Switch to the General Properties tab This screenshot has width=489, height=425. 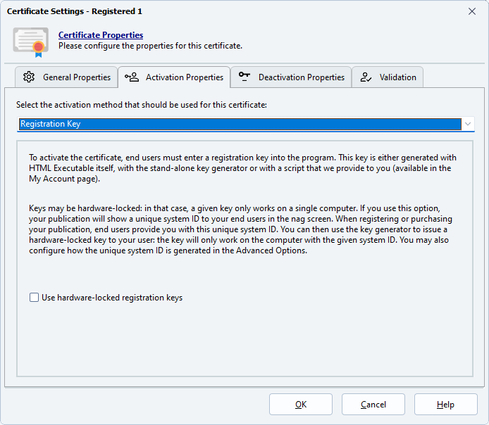click(76, 77)
